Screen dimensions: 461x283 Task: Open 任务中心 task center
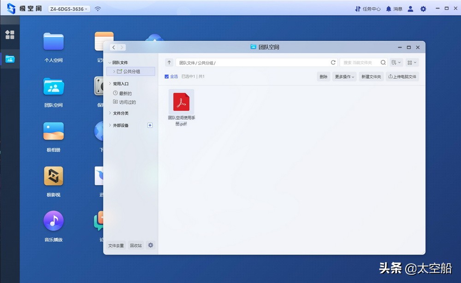click(x=367, y=9)
